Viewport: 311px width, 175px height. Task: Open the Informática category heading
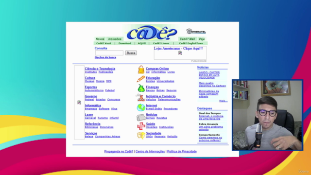coord(93,105)
